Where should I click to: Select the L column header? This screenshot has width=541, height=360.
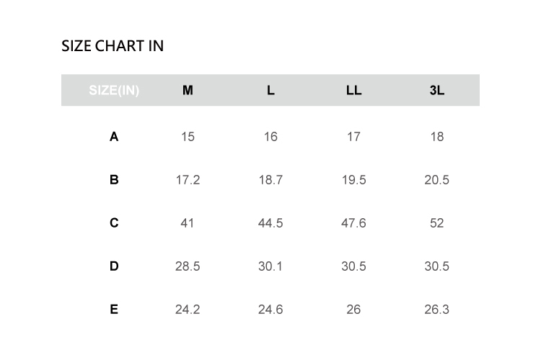[270, 91]
